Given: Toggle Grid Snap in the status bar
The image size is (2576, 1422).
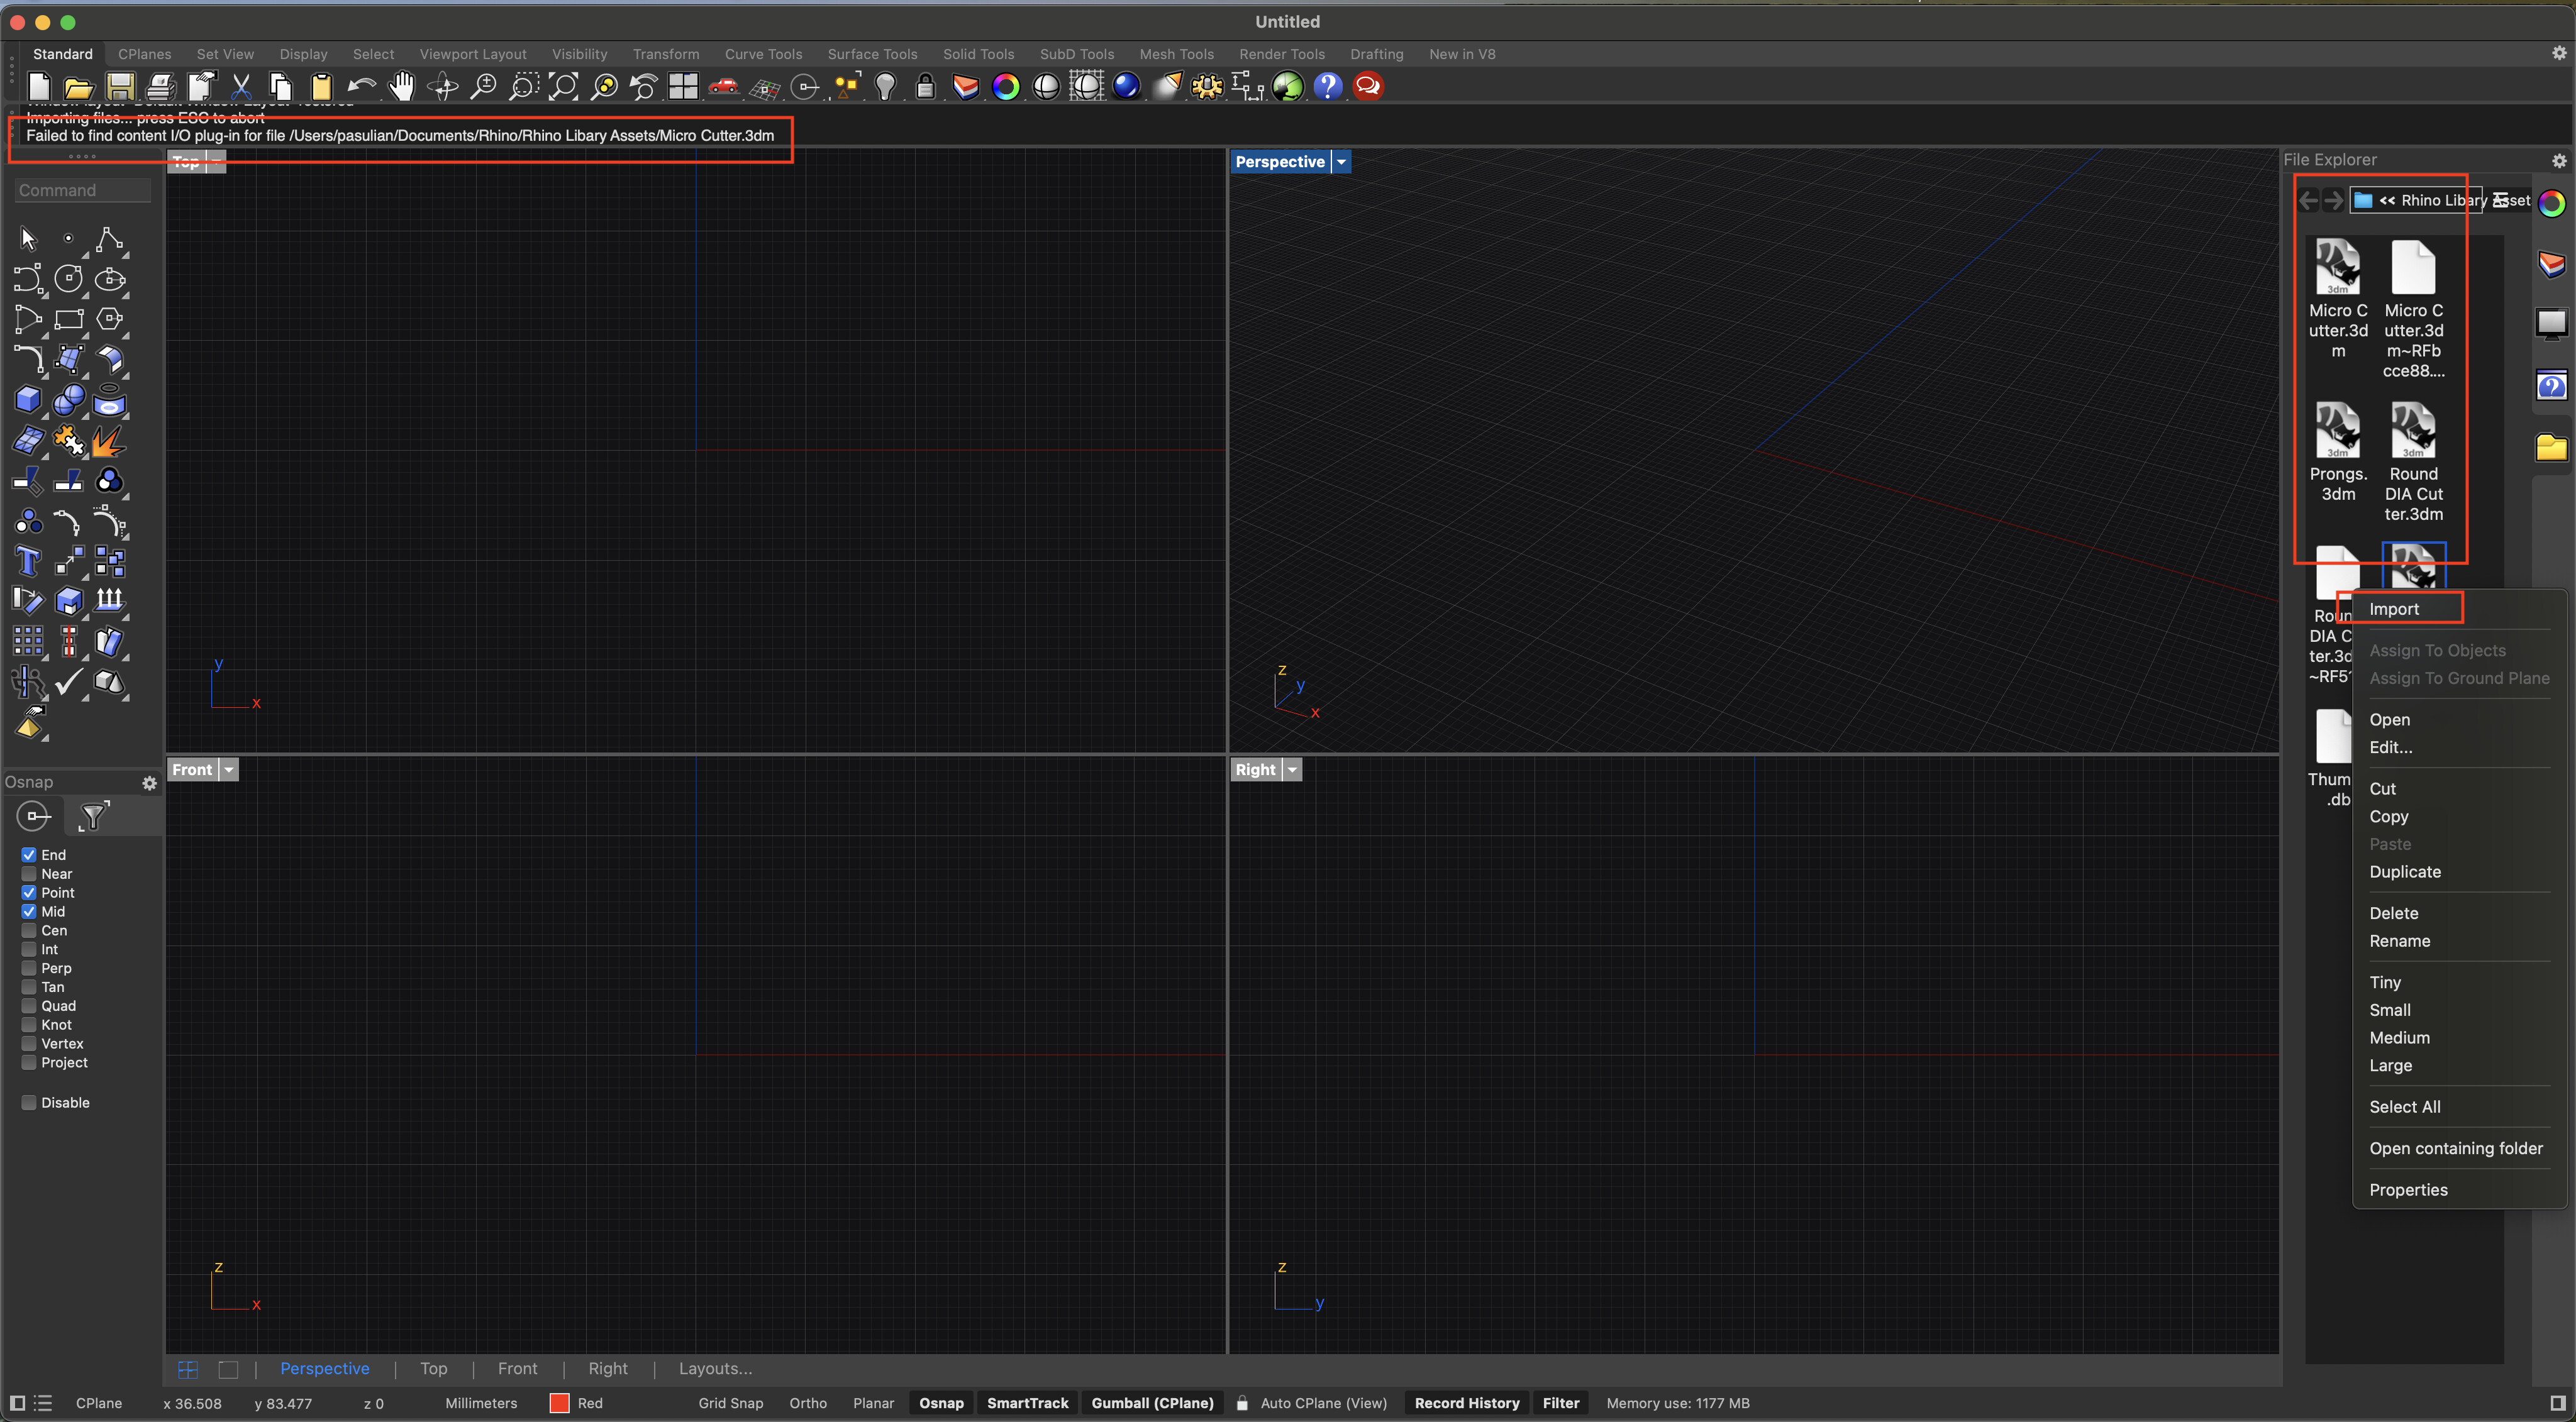Looking at the screenshot, I should (x=730, y=1403).
